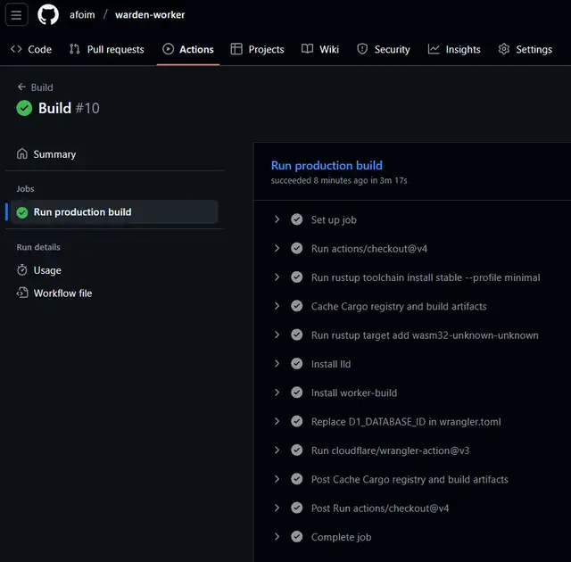Open the hamburger navigation menu
The image size is (571, 562).
pos(17,15)
